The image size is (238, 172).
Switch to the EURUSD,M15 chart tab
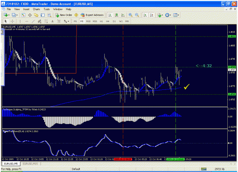pyautogui.click(x=30, y=164)
